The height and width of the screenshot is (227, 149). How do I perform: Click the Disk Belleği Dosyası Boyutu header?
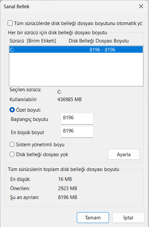[x=99, y=41]
